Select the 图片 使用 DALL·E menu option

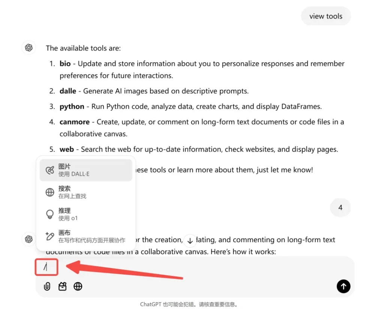86,170
